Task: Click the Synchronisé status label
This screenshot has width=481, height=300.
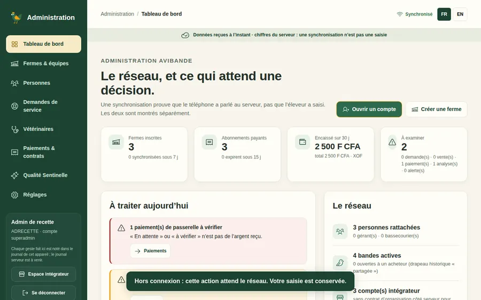Action: pyautogui.click(x=418, y=14)
